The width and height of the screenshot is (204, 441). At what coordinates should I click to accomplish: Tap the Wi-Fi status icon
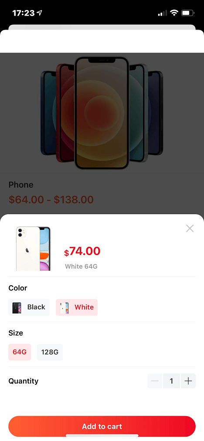(x=174, y=13)
